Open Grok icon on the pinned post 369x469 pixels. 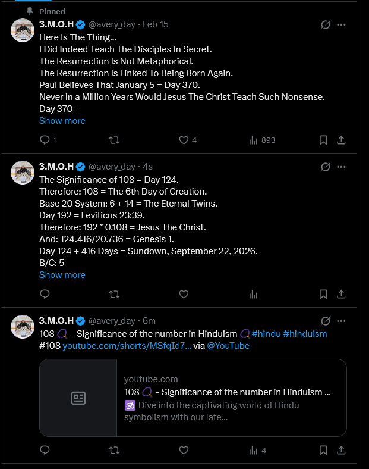[x=326, y=24]
